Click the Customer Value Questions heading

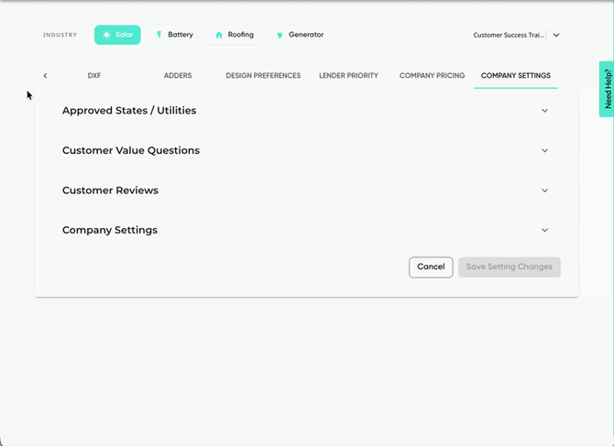[131, 150]
